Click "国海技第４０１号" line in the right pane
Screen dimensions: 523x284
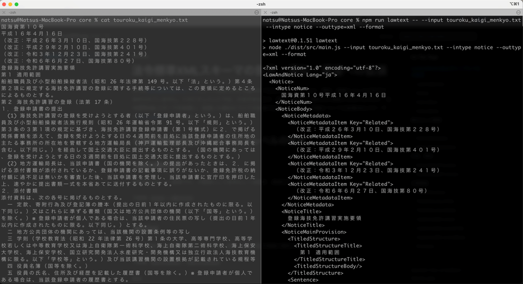[368, 150]
